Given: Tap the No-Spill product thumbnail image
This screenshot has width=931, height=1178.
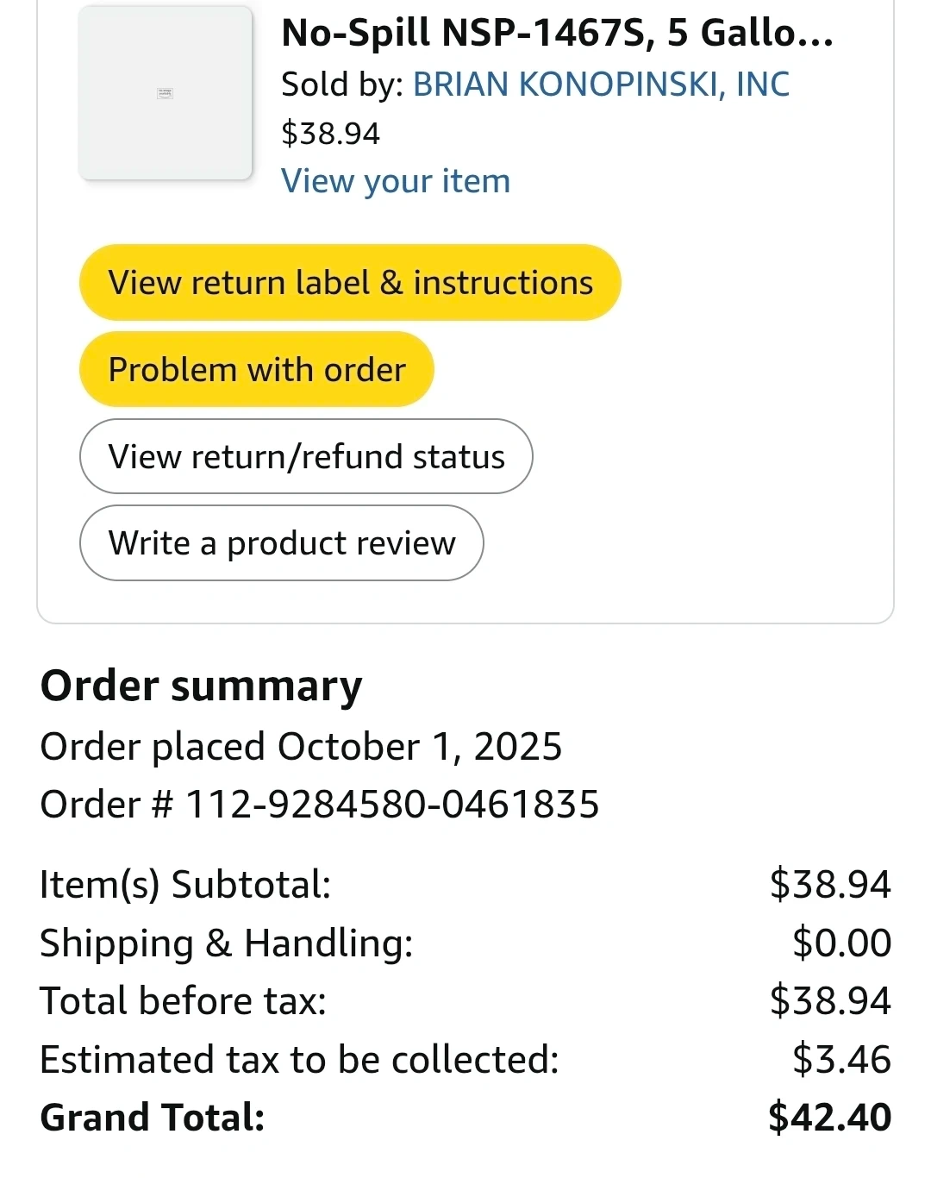Looking at the screenshot, I should coord(166,93).
